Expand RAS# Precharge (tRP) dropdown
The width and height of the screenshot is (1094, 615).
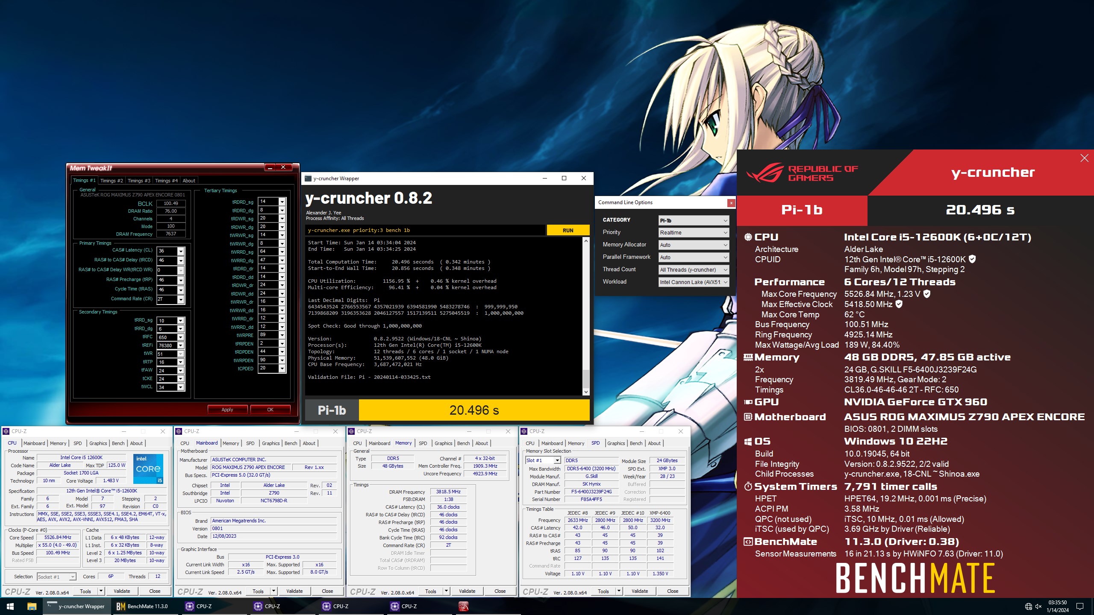coord(181,280)
